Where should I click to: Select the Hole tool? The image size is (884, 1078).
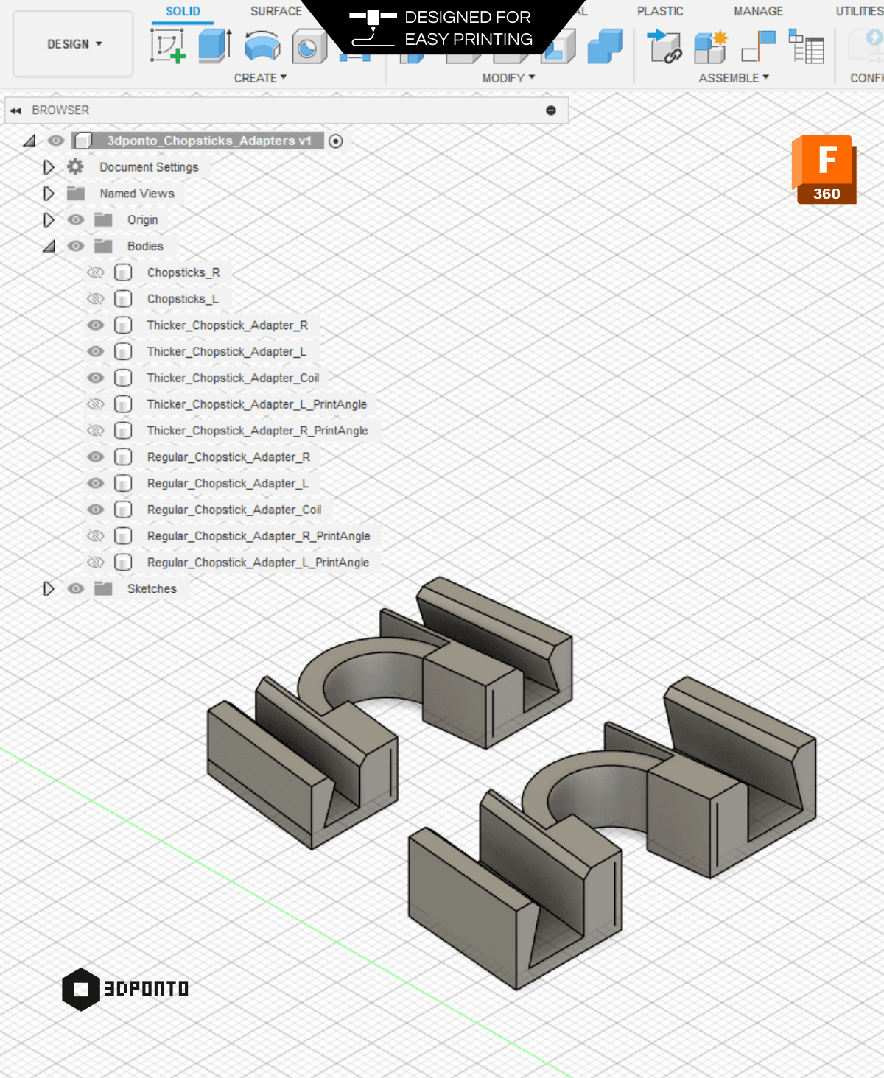[x=309, y=46]
